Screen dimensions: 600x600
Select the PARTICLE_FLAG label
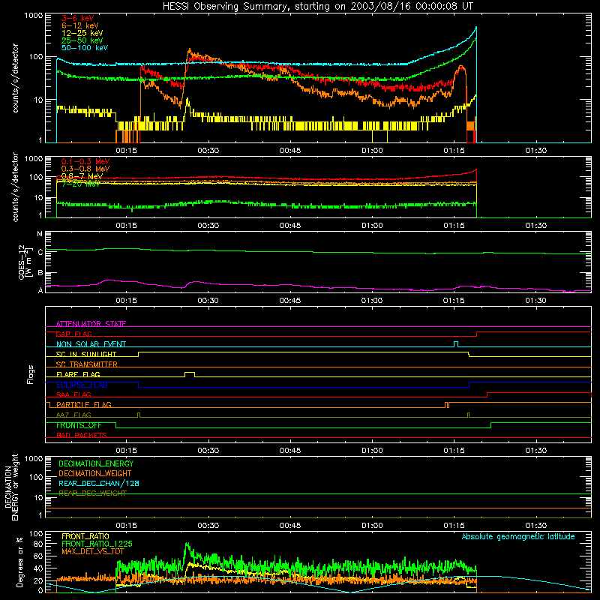pos(84,404)
